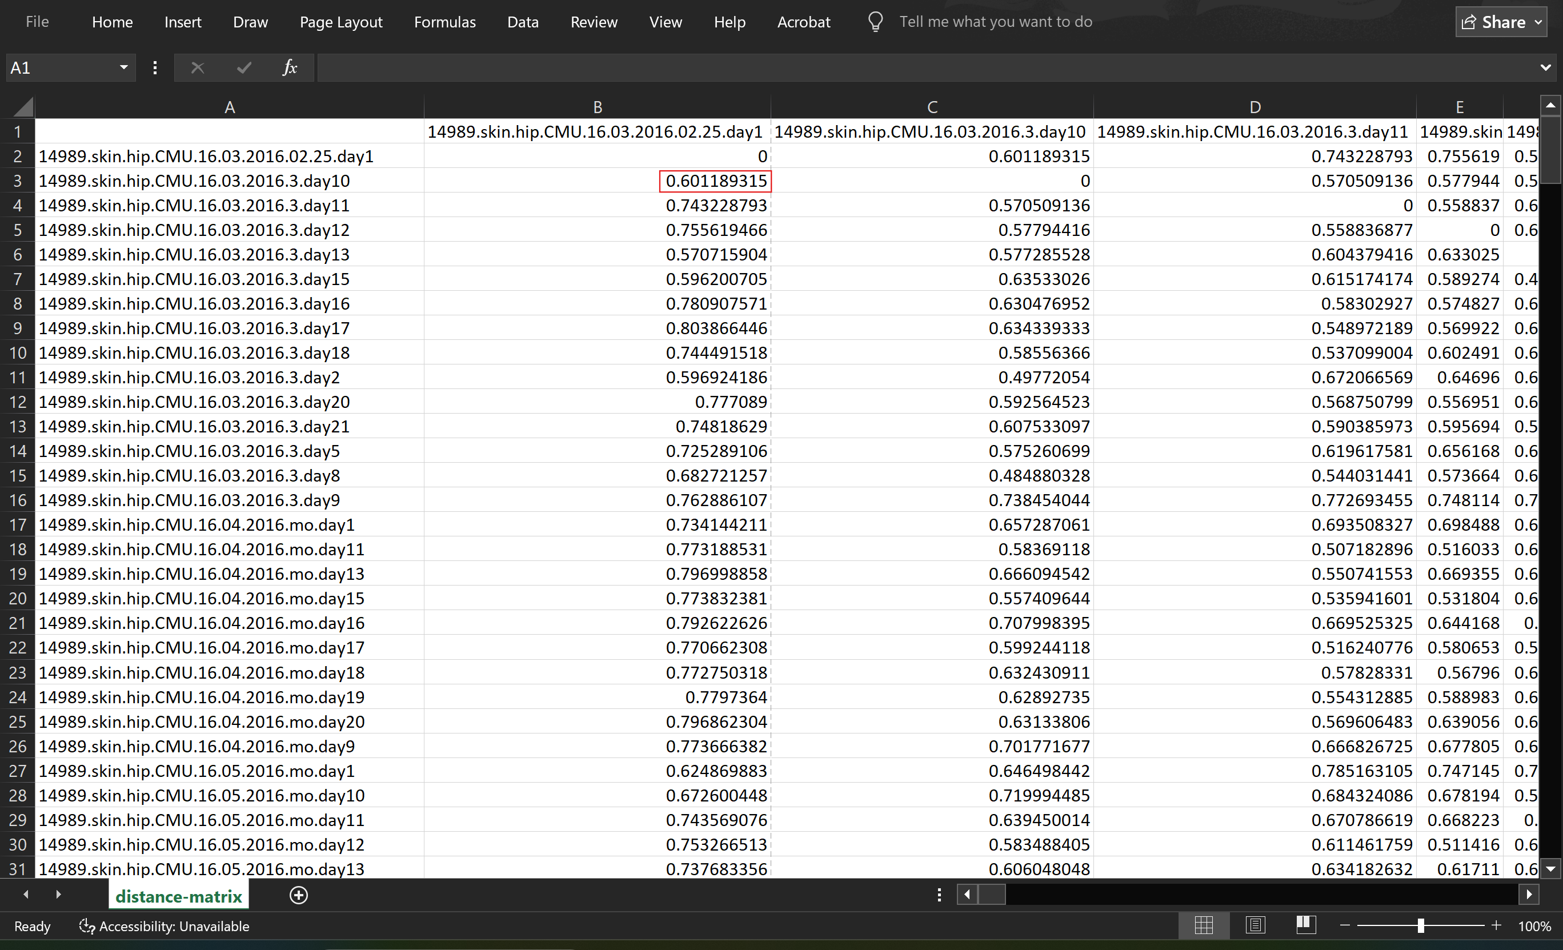Click the next sheet navigation arrow
The width and height of the screenshot is (1563, 950).
pyautogui.click(x=58, y=895)
